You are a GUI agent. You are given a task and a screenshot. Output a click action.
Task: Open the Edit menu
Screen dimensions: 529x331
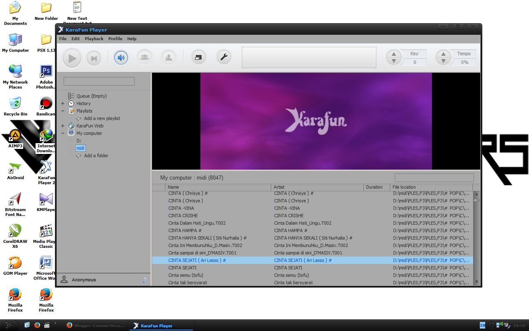tap(76, 38)
